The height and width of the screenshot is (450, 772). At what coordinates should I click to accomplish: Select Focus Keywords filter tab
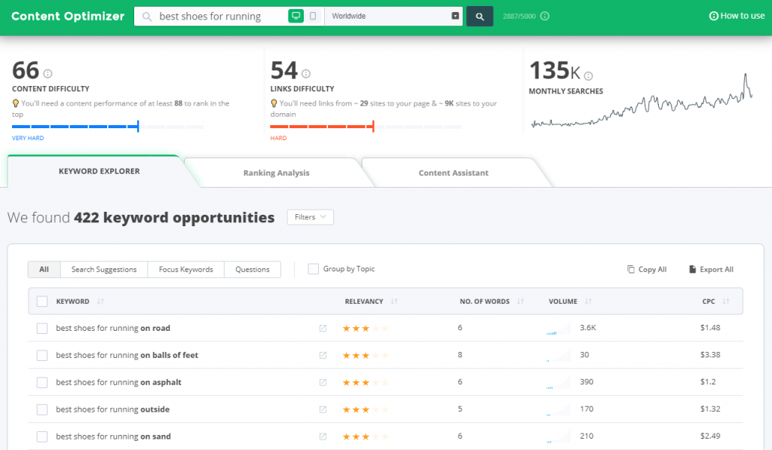pyautogui.click(x=185, y=269)
